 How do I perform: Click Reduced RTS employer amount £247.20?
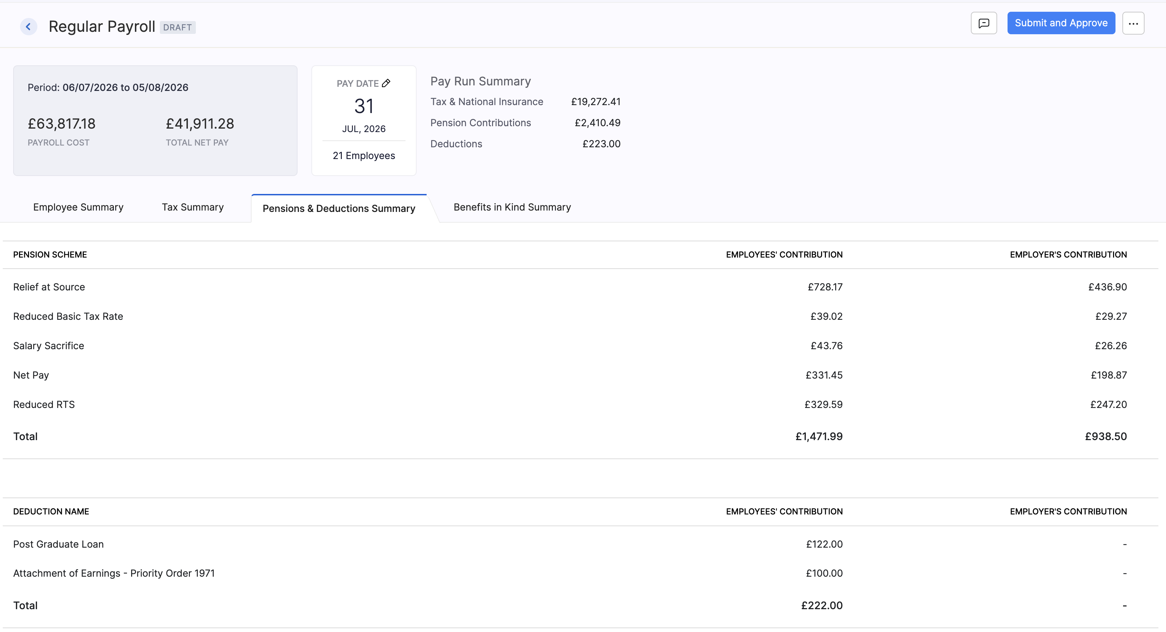pos(1109,405)
